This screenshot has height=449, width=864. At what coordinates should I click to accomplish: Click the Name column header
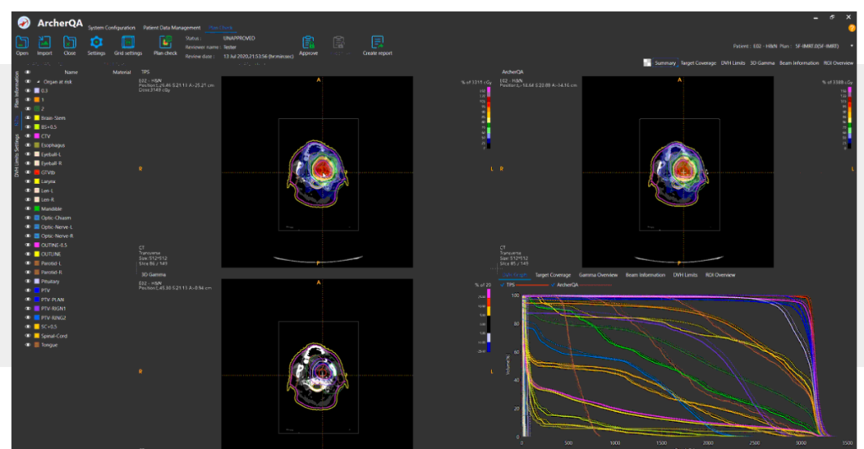pyautogui.click(x=71, y=73)
